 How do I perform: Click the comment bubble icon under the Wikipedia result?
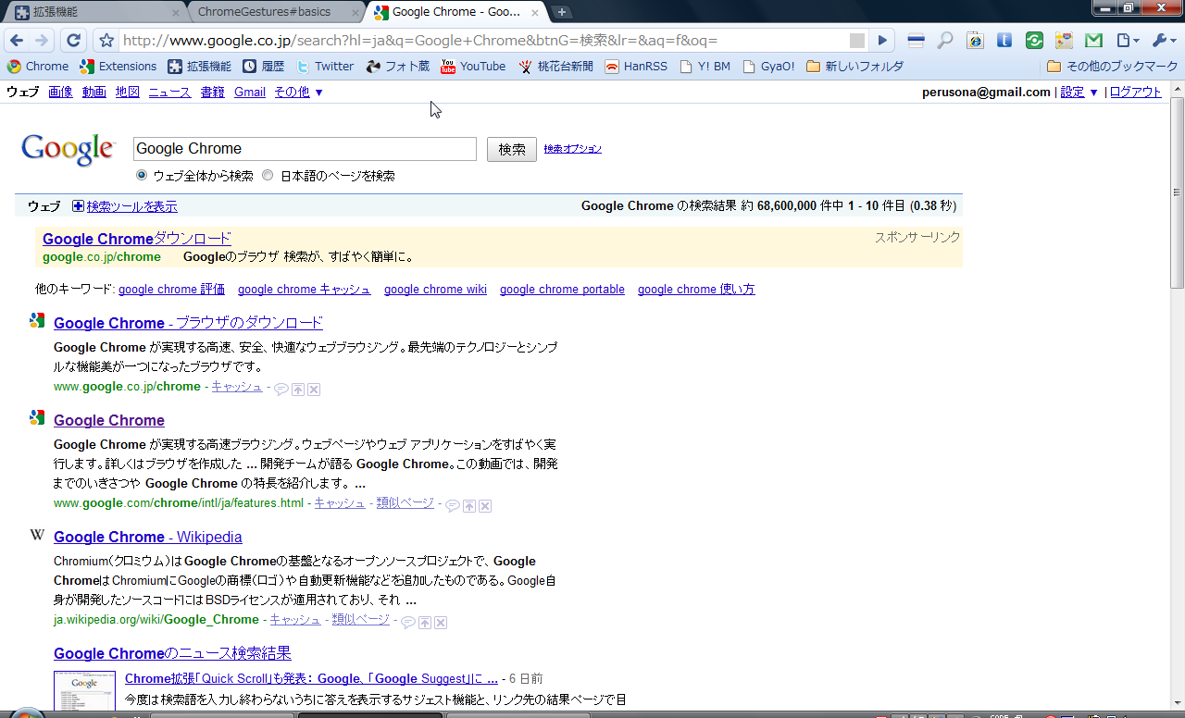(407, 623)
